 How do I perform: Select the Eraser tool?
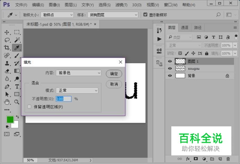[x=7, y=71]
